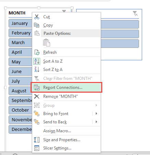
Task: Expand the Send to Back submenu arrow
Action: tap(96, 122)
